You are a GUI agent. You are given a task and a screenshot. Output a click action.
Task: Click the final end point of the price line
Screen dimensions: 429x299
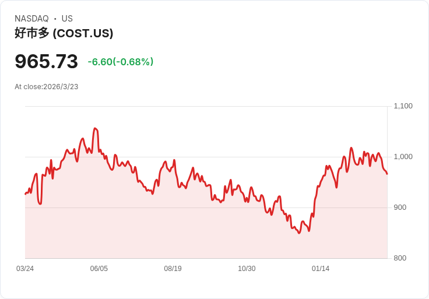point(387,174)
